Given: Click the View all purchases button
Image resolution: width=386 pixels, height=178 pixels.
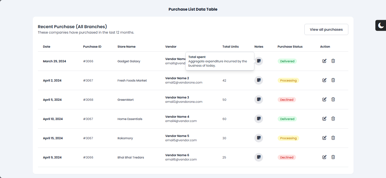Looking at the screenshot, I should point(326,30).
